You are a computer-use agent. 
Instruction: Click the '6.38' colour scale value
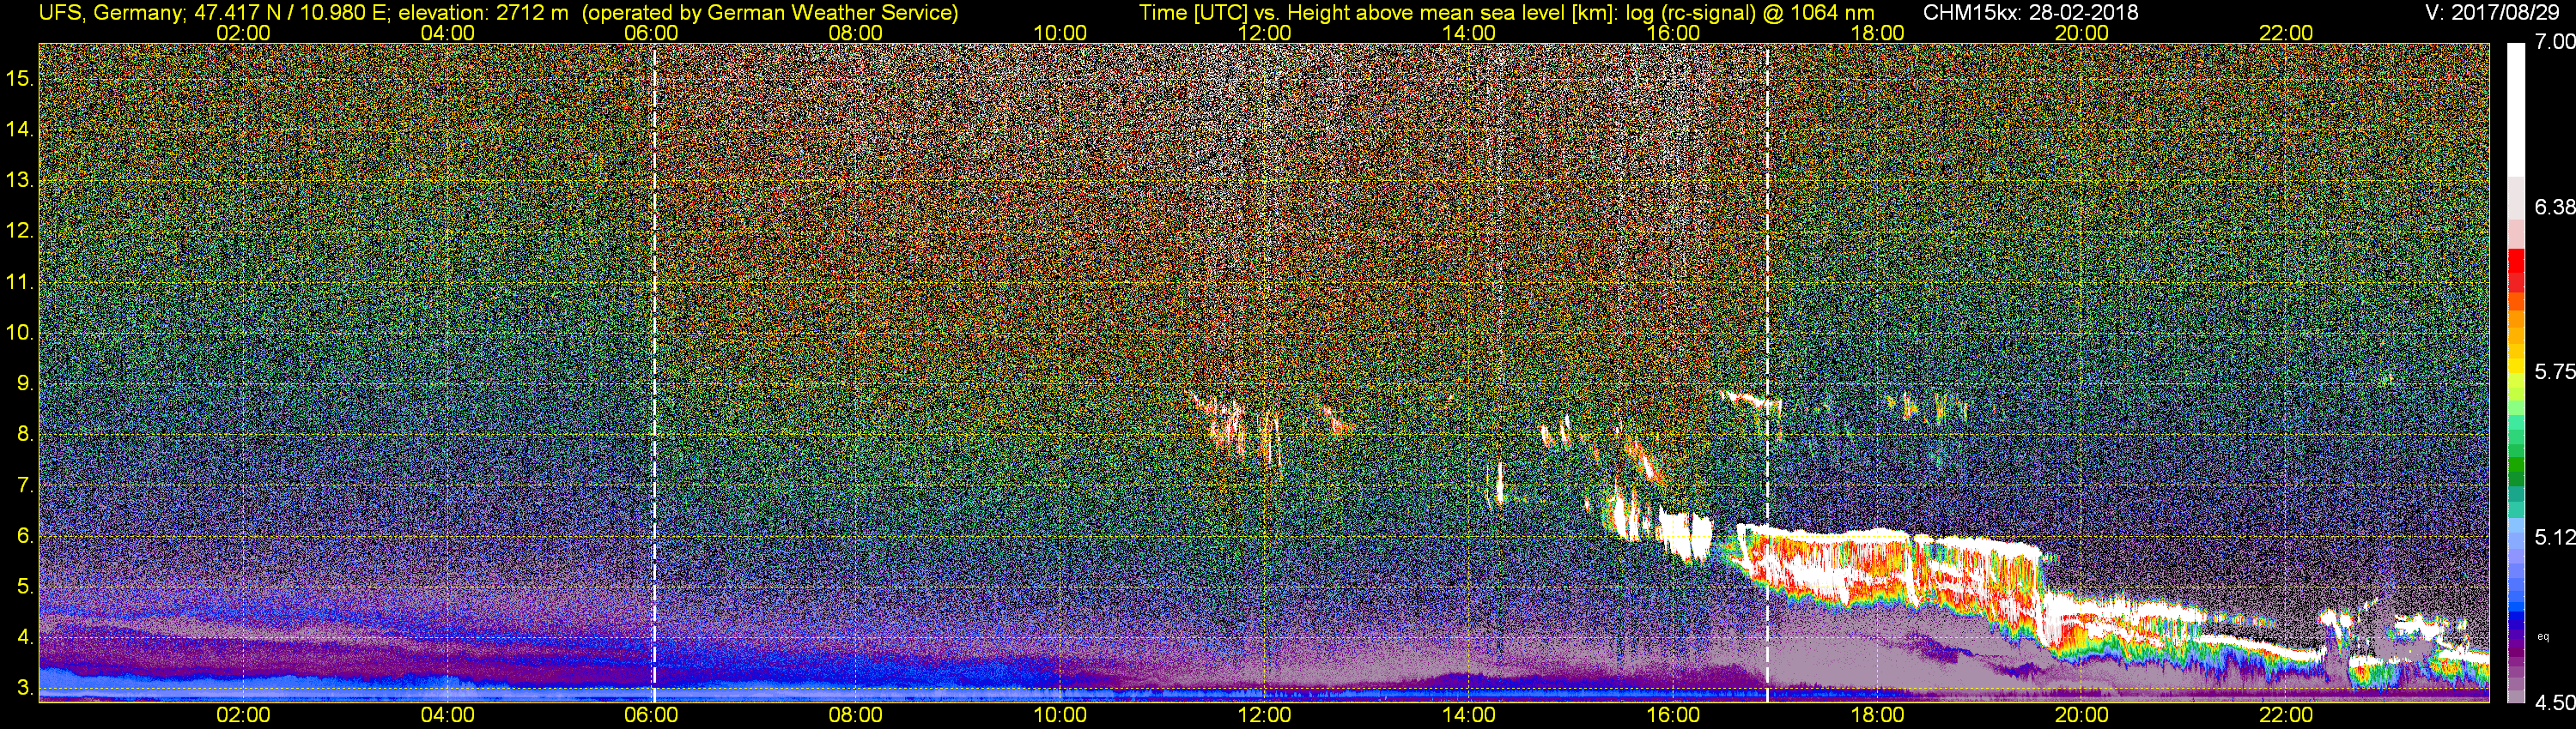coord(2555,207)
